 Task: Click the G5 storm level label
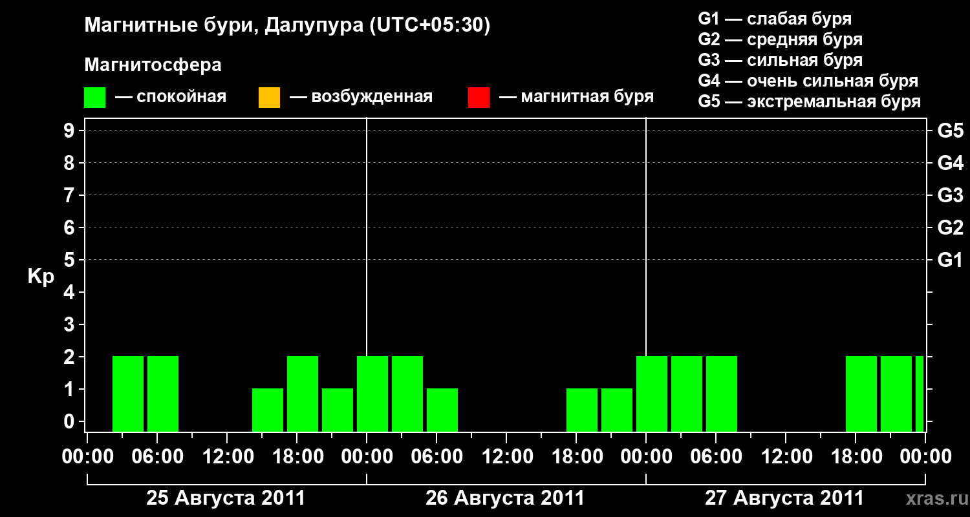(950, 131)
